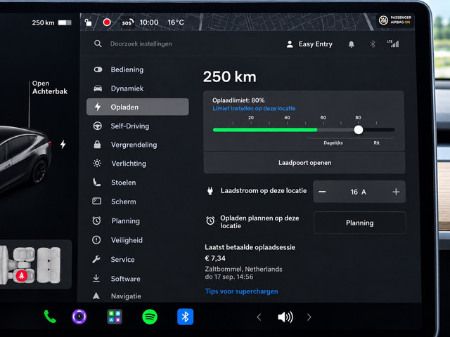Tap the SOS emergency icon
Image resolution: width=450 pixels, height=337 pixels.
tap(127, 22)
